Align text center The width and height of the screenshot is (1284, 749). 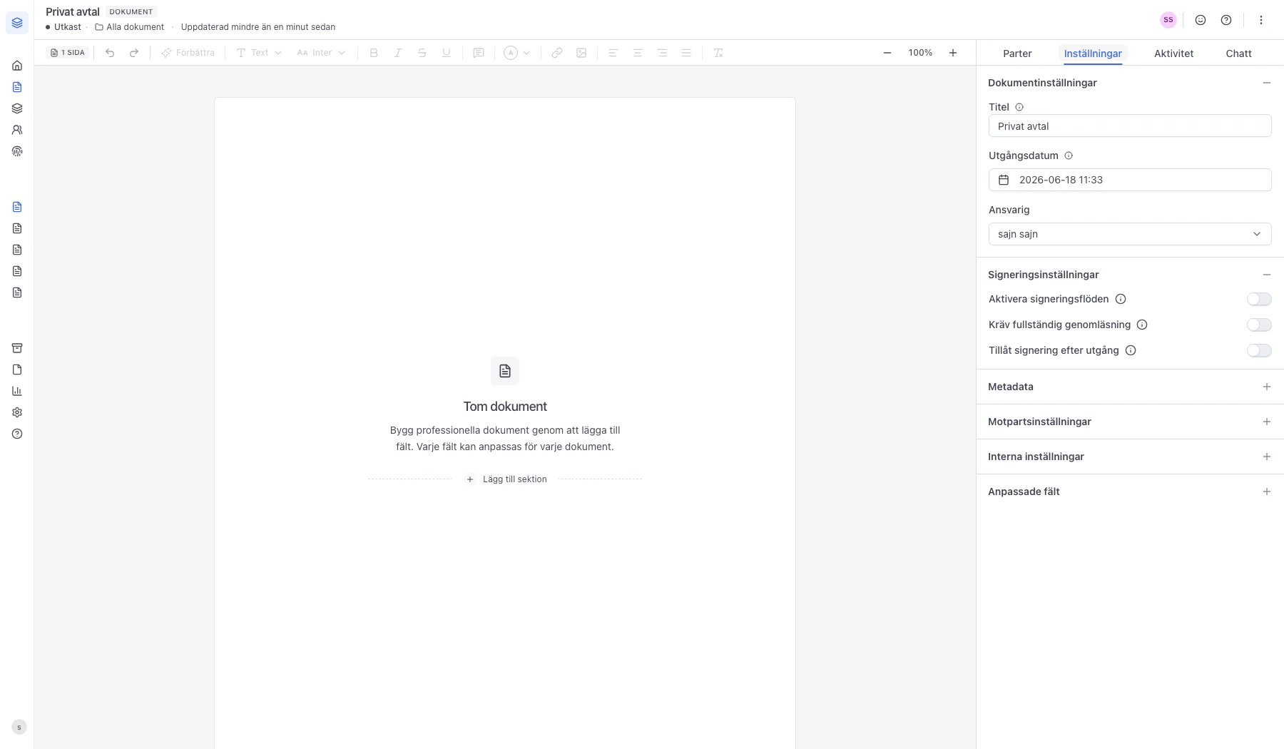pyautogui.click(x=638, y=53)
